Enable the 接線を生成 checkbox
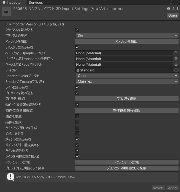Viewport: 180px width, 192px height. click(77, 122)
